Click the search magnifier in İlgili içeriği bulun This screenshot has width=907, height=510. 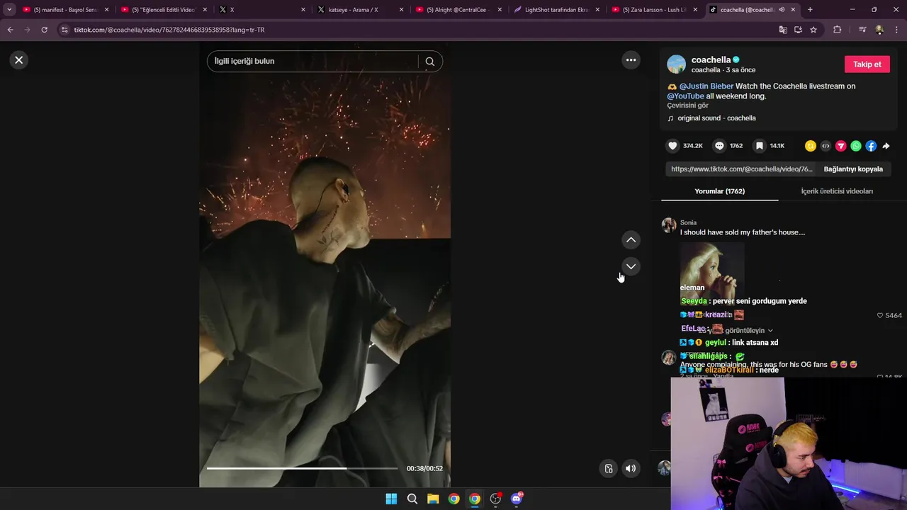(429, 61)
